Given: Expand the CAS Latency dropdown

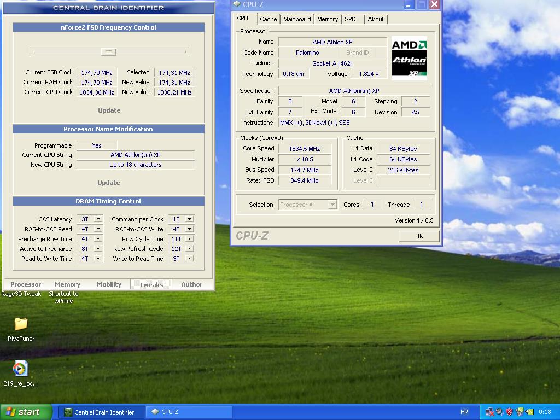Looking at the screenshot, I should [98, 219].
